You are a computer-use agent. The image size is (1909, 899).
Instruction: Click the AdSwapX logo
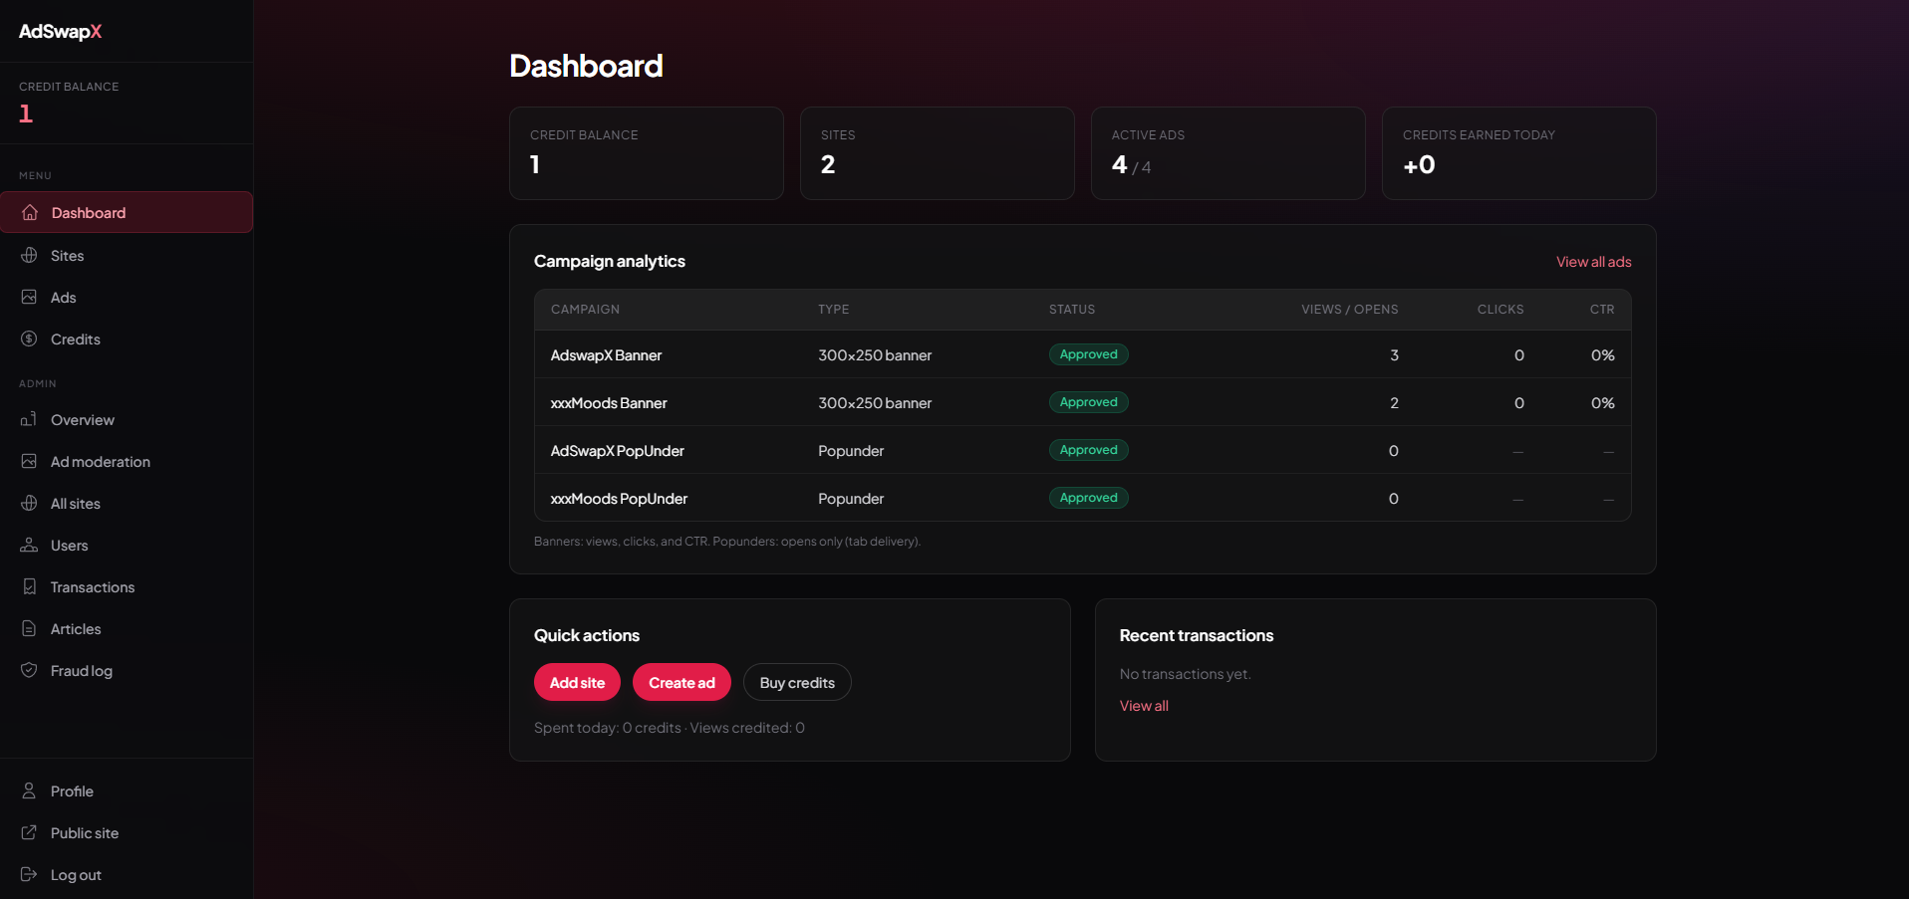pos(60,31)
